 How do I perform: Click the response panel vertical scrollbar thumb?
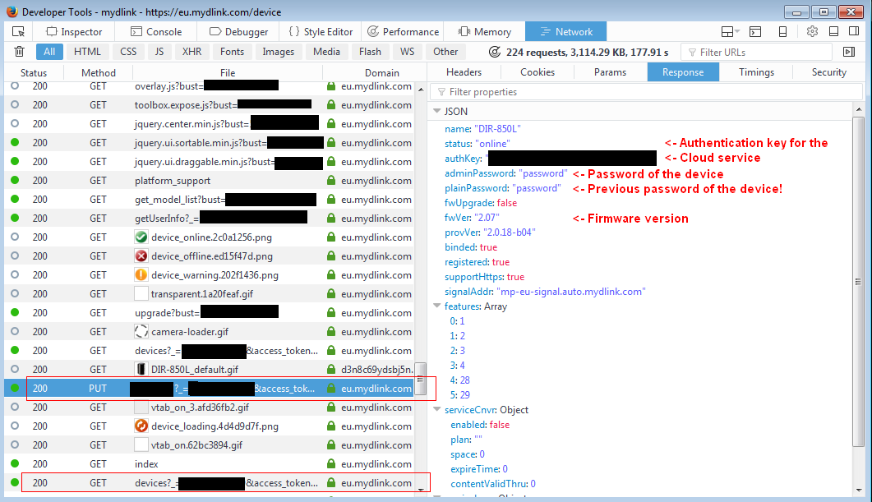(x=859, y=281)
